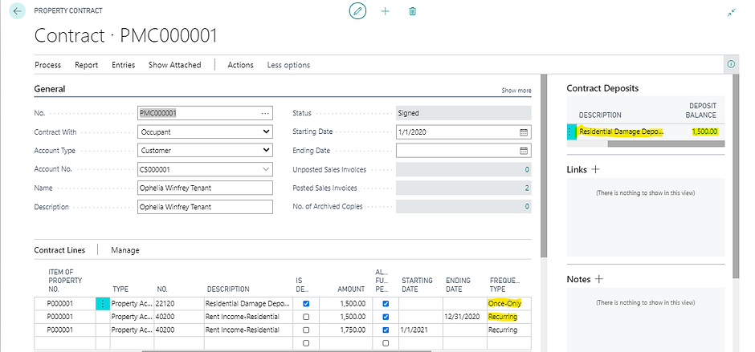Click Contract Lines section header
Viewport: 755px width, 352px height.
(x=59, y=250)
